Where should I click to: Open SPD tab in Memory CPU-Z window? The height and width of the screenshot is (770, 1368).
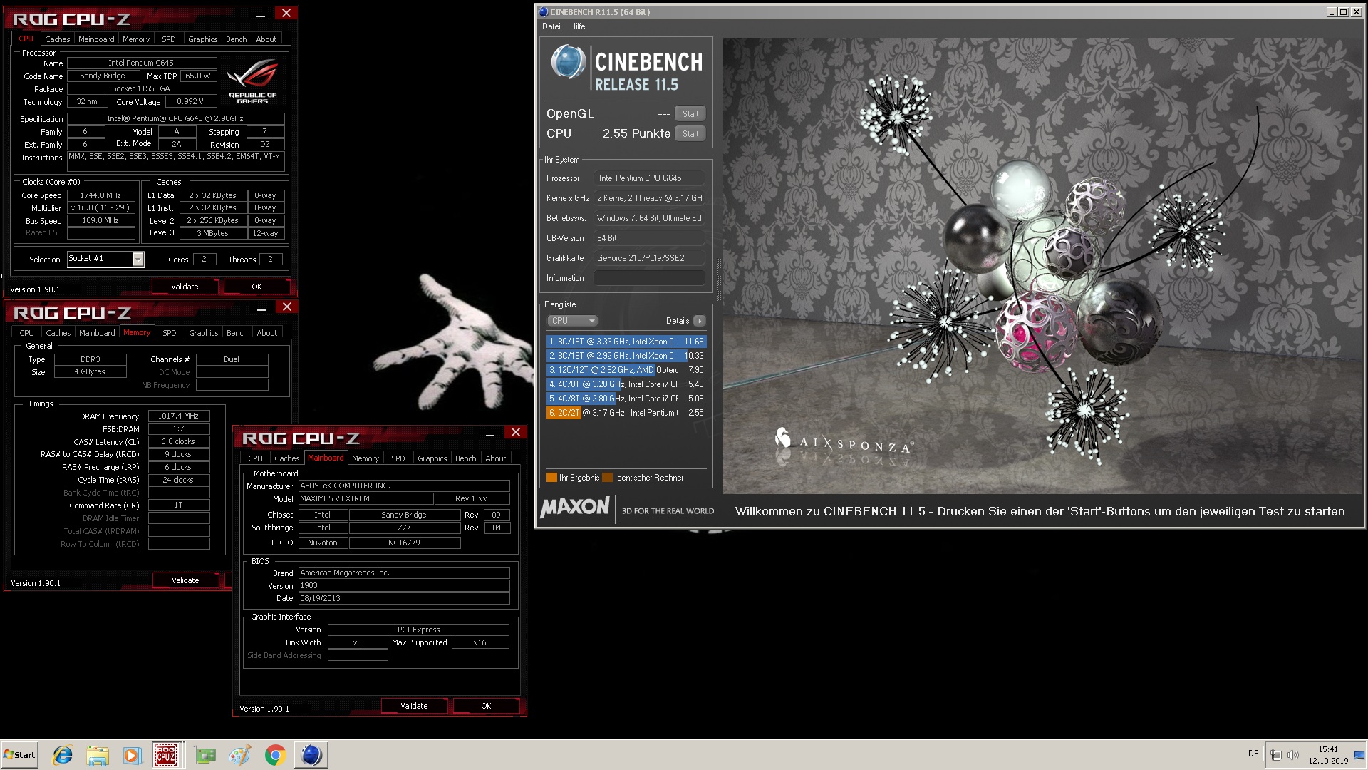point(170,333)
